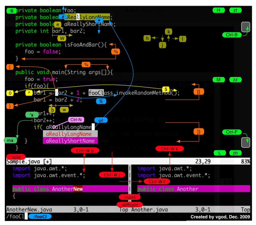The image size is (256, 225).
Task: Click the blue gd goto-definition badge
Action: pyautogui.click(x=101, y=120)
